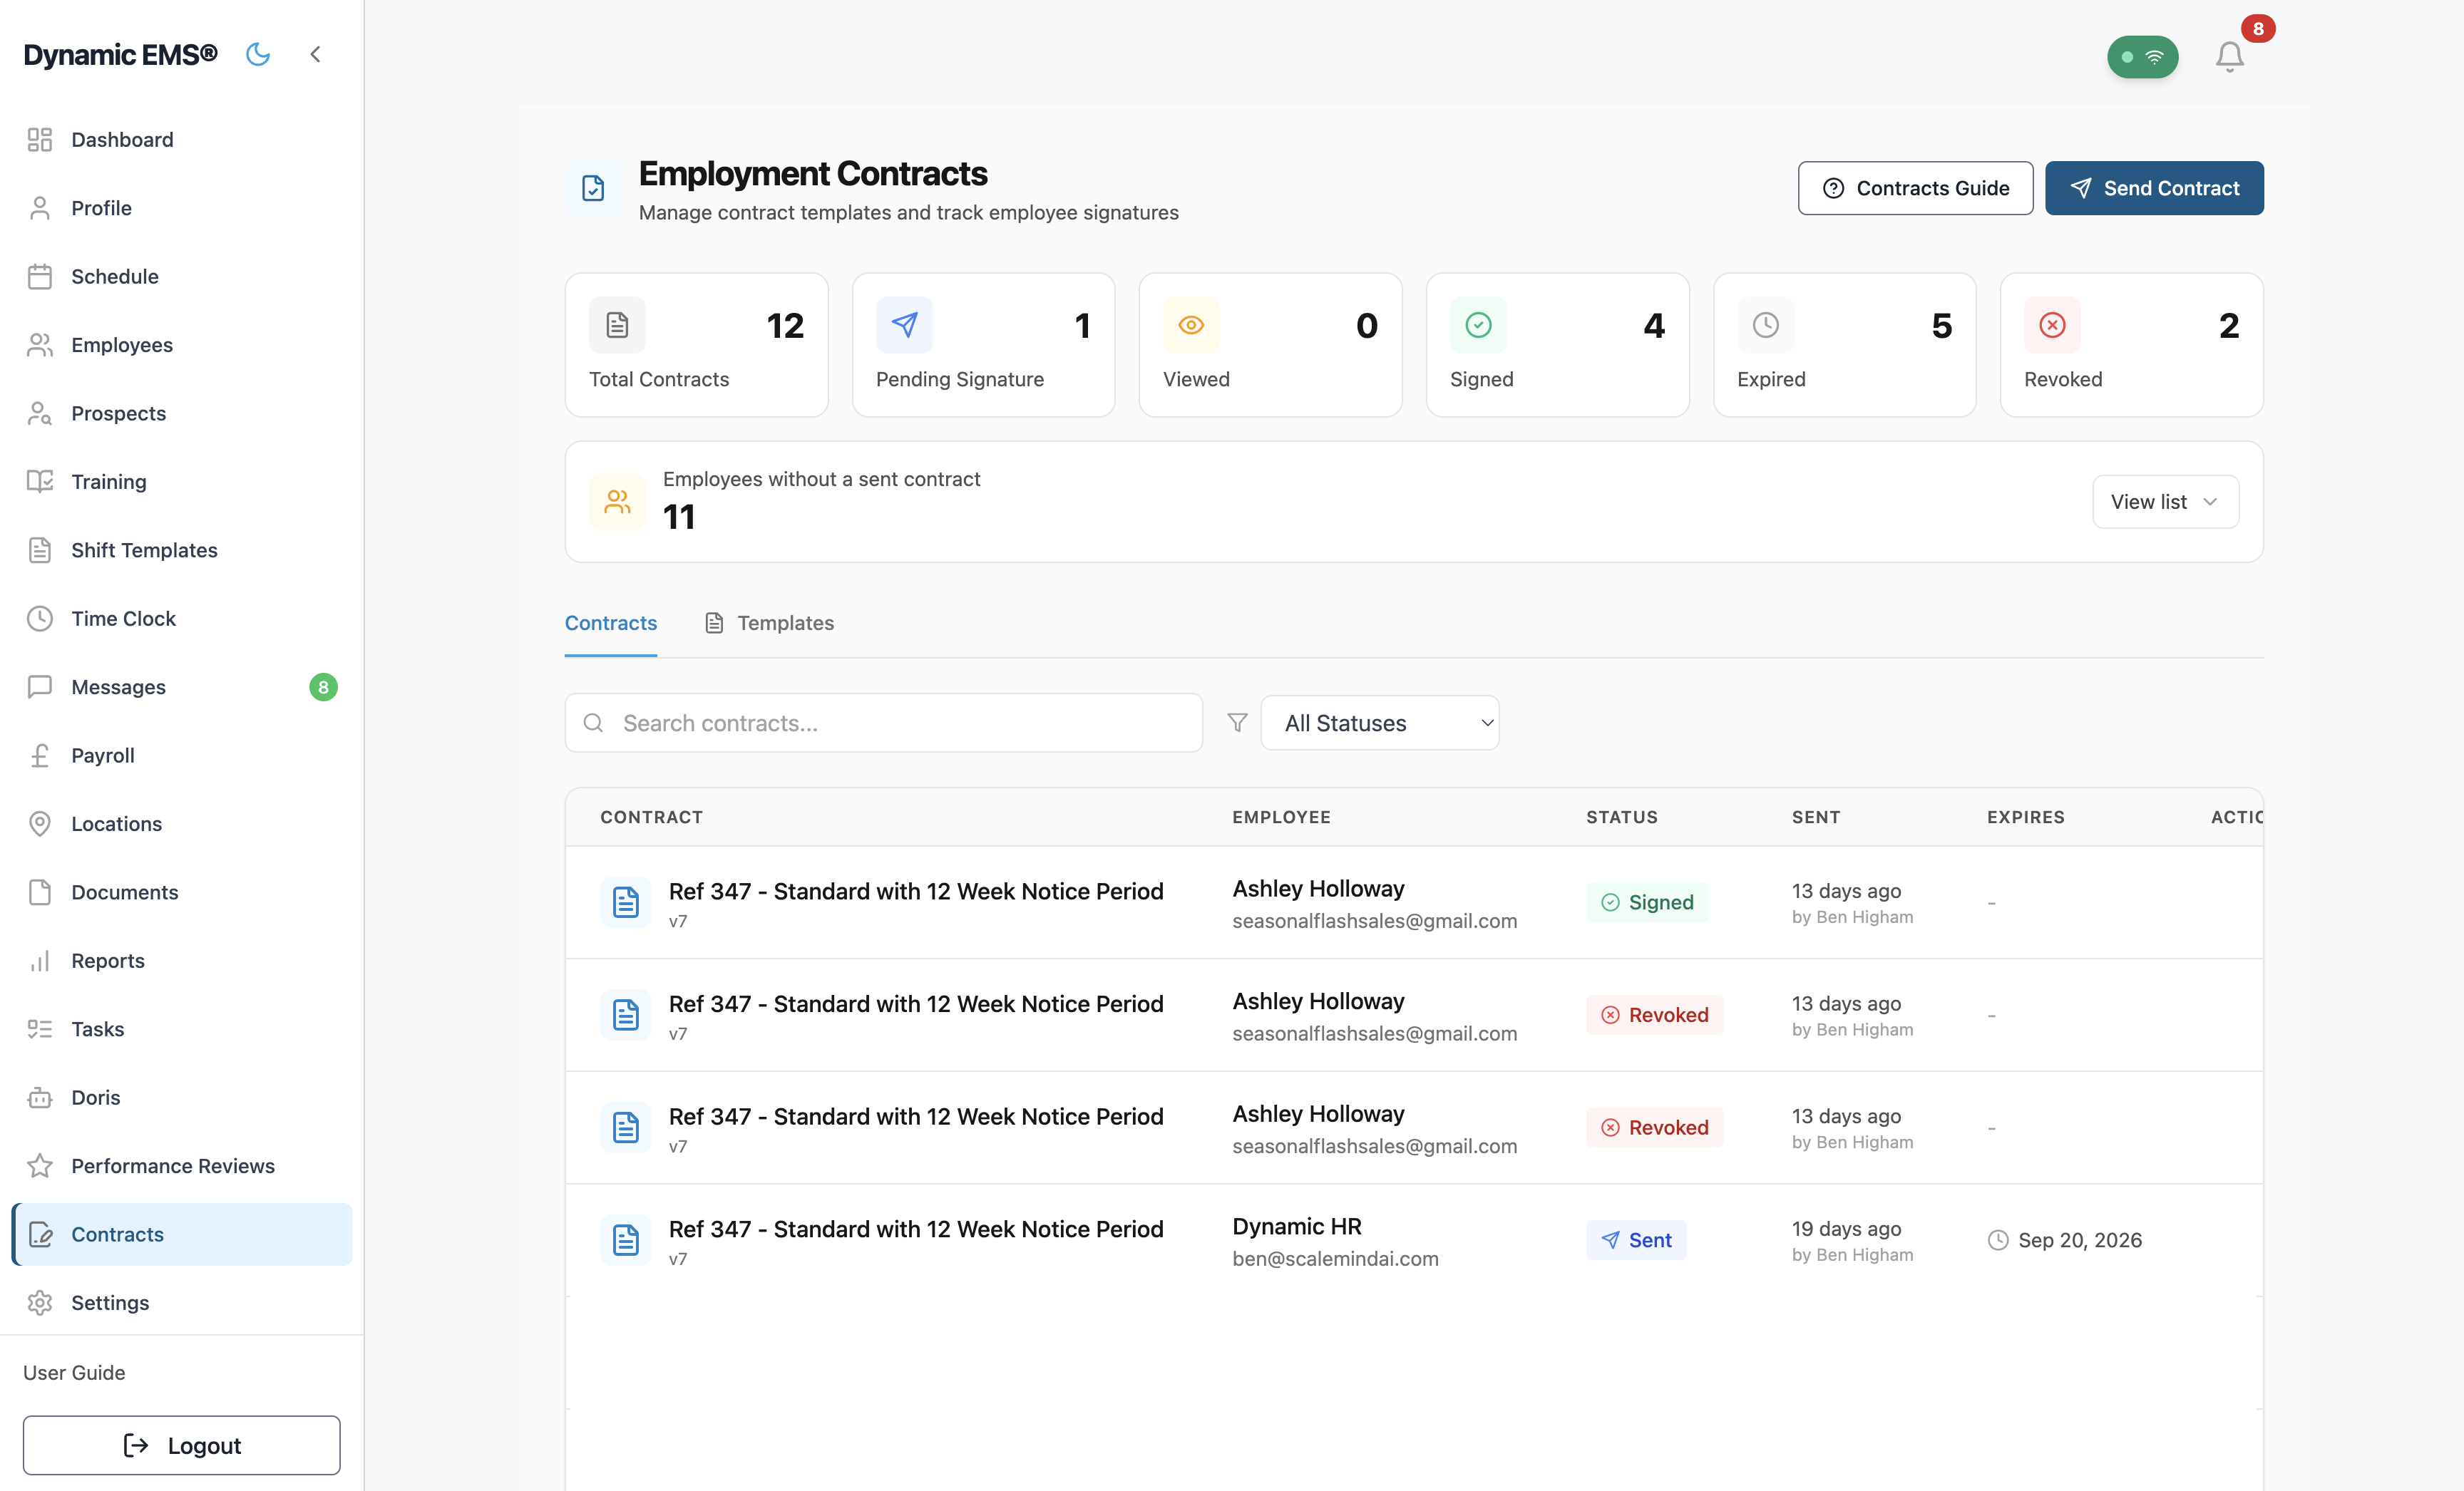
Task: Switch to the Templates tab
Action: 769,623
